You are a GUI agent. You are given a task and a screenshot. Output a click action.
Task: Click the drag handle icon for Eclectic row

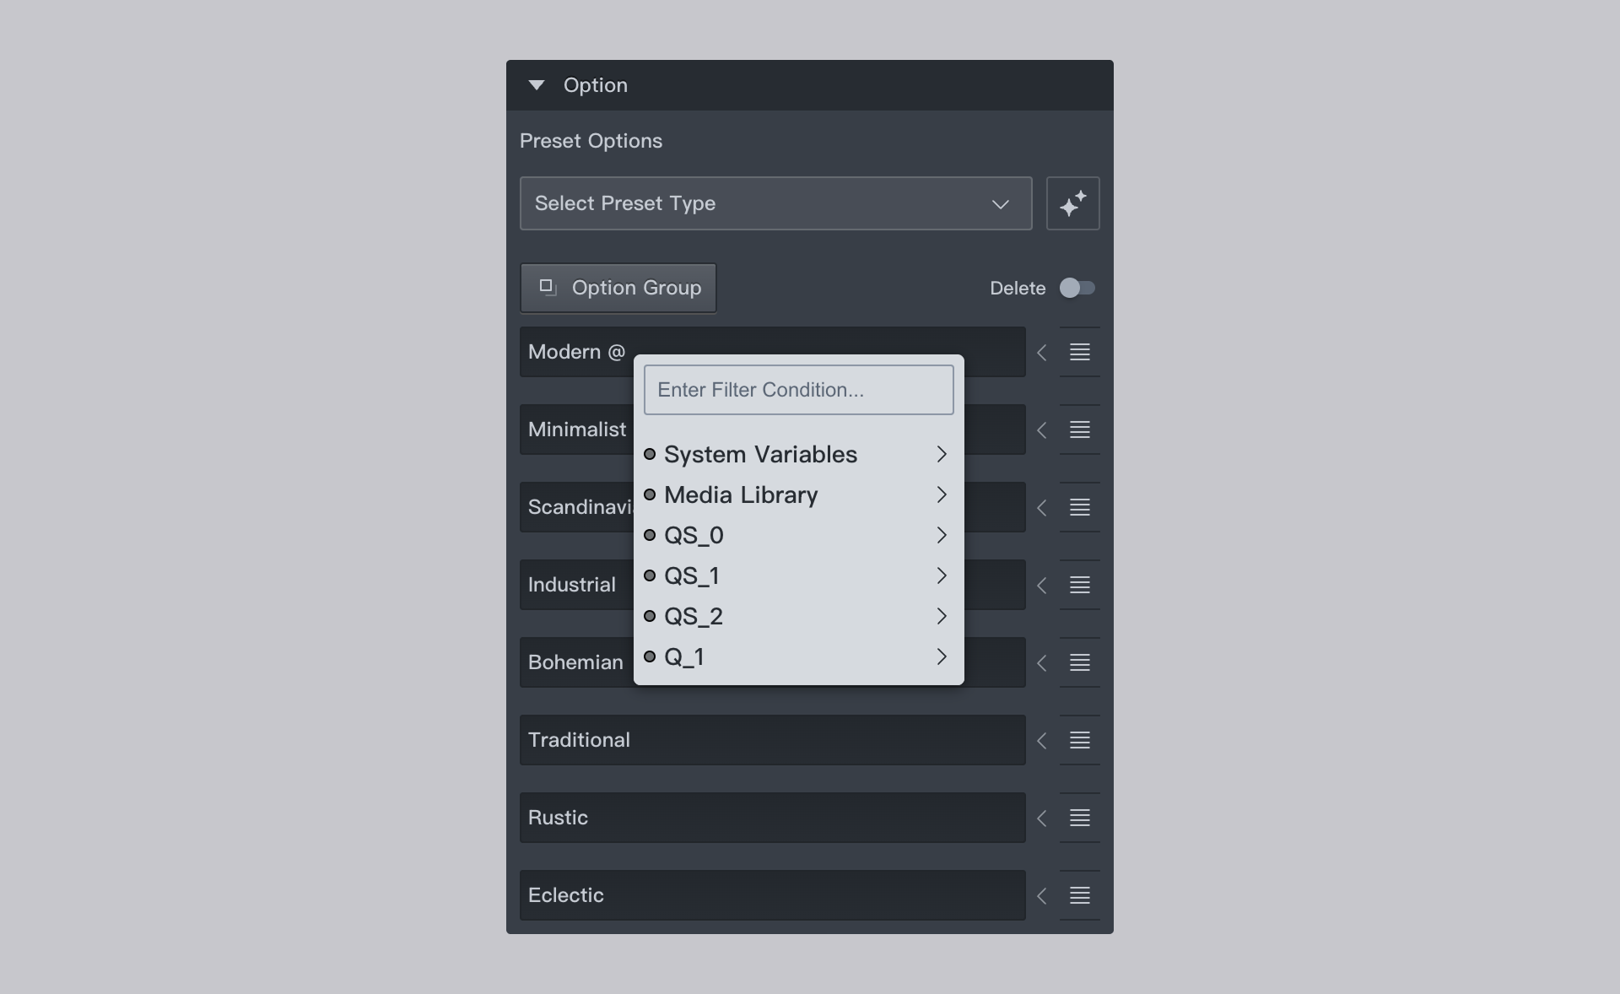(1080, 895)
